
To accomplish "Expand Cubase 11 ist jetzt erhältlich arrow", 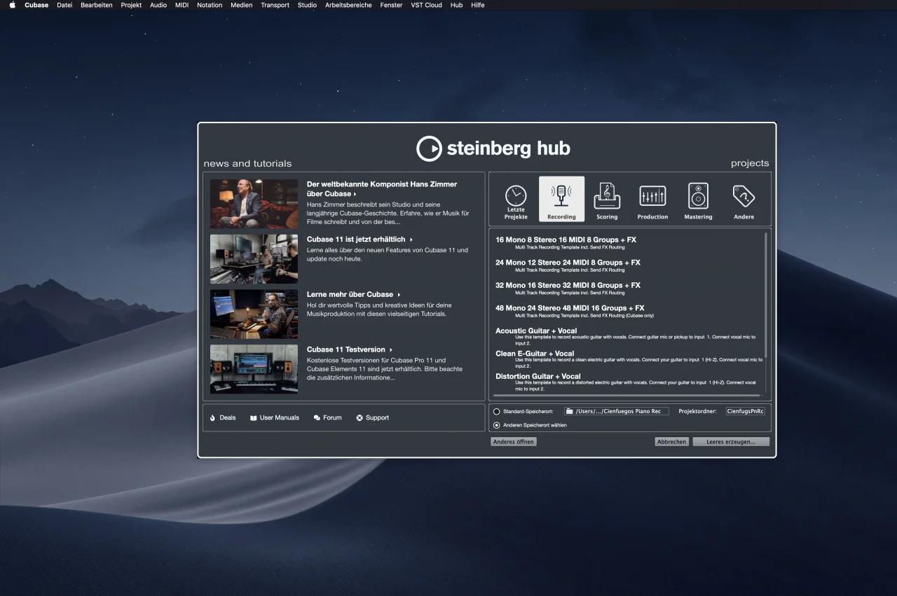I will click(x=411, y=240).
